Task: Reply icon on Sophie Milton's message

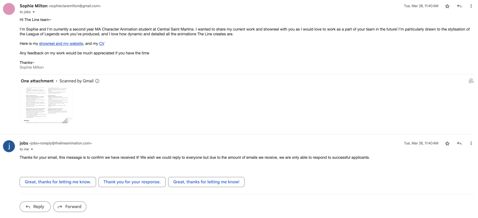Action: pos(459,6)
